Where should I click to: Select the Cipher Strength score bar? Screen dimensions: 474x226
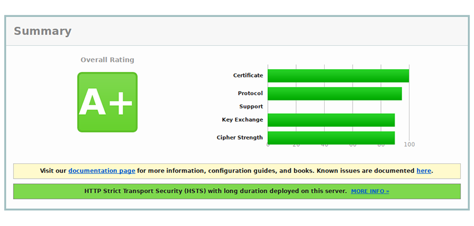[x=331, y=138]
